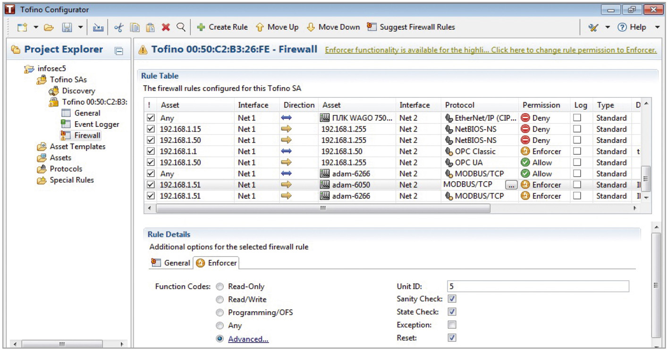Select Event Logger in the project tree
Image resolution: width=668 pixels, height=350 pixels.
(x=96, y=125)
